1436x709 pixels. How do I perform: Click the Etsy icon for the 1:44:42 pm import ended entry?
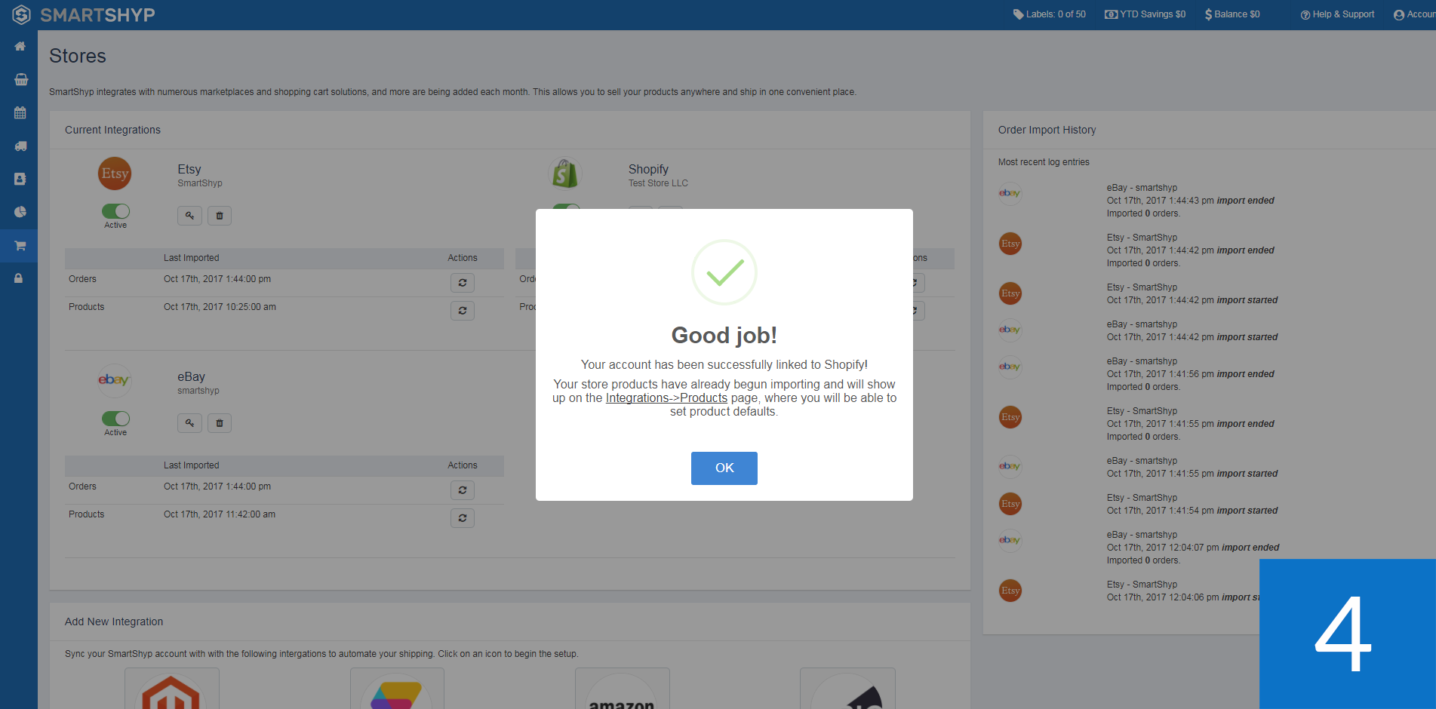point(1010,244)
